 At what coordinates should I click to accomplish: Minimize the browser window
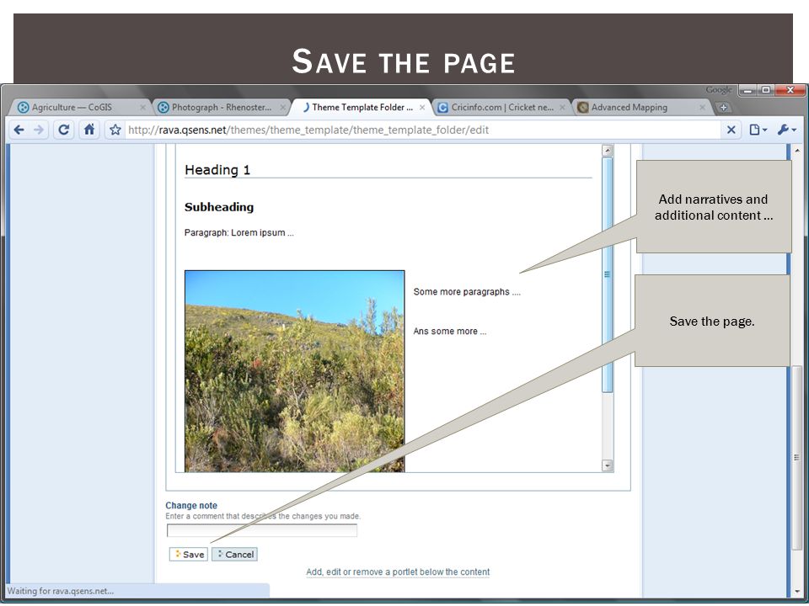(x=747, y=90)
